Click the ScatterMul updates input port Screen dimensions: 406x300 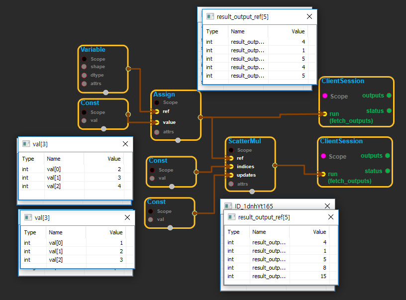pos(230,175)
